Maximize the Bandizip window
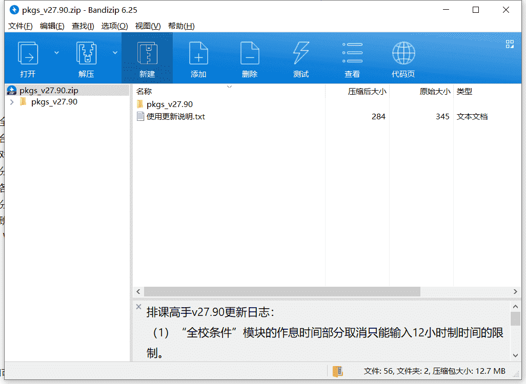Viewport: 526px width, 384px height. point(476,10)
